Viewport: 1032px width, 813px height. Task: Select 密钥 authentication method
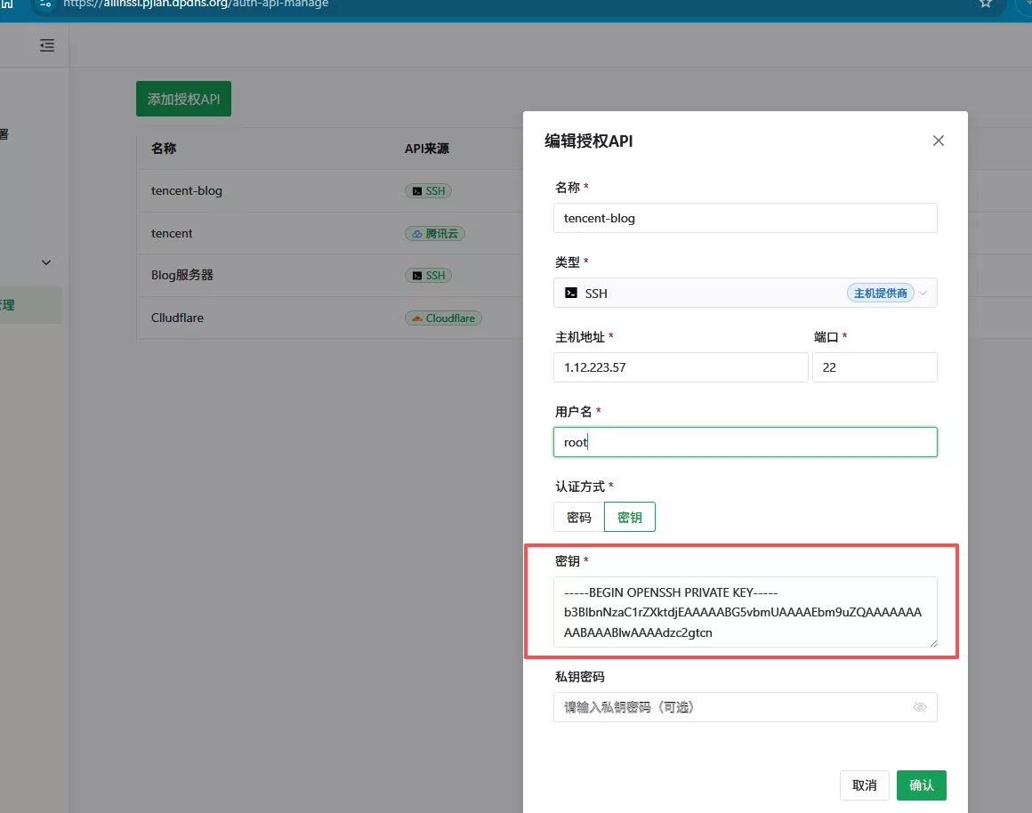[630, 517]
